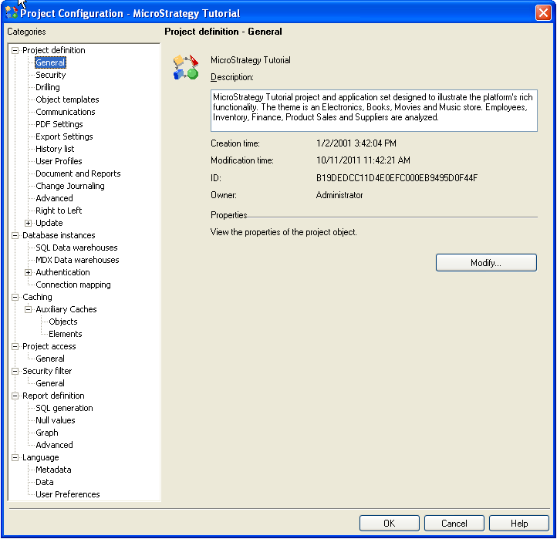The image size is (557, 539).
Task: Select the Communications category
Action: [66, 112]
